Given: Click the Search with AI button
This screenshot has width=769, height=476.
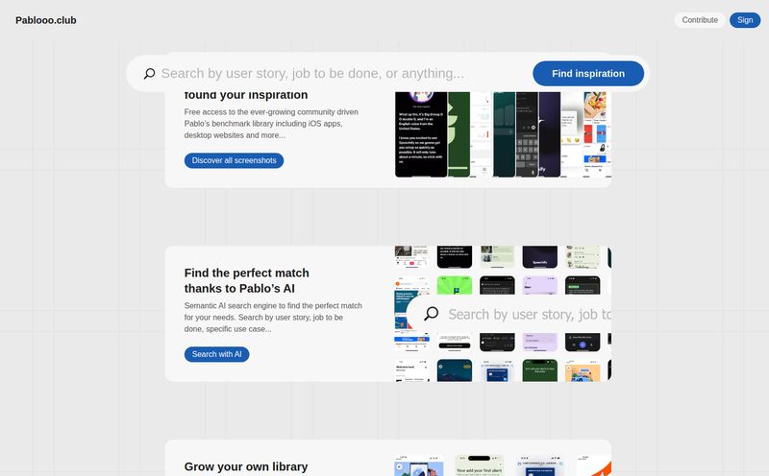Looking at the screenshot, I should pos(216,354).
